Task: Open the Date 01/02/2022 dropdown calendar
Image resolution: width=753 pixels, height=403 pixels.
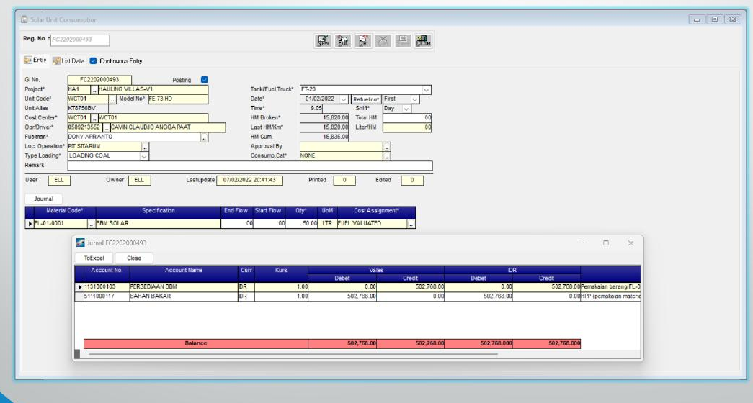Action: tap(344, 99)
